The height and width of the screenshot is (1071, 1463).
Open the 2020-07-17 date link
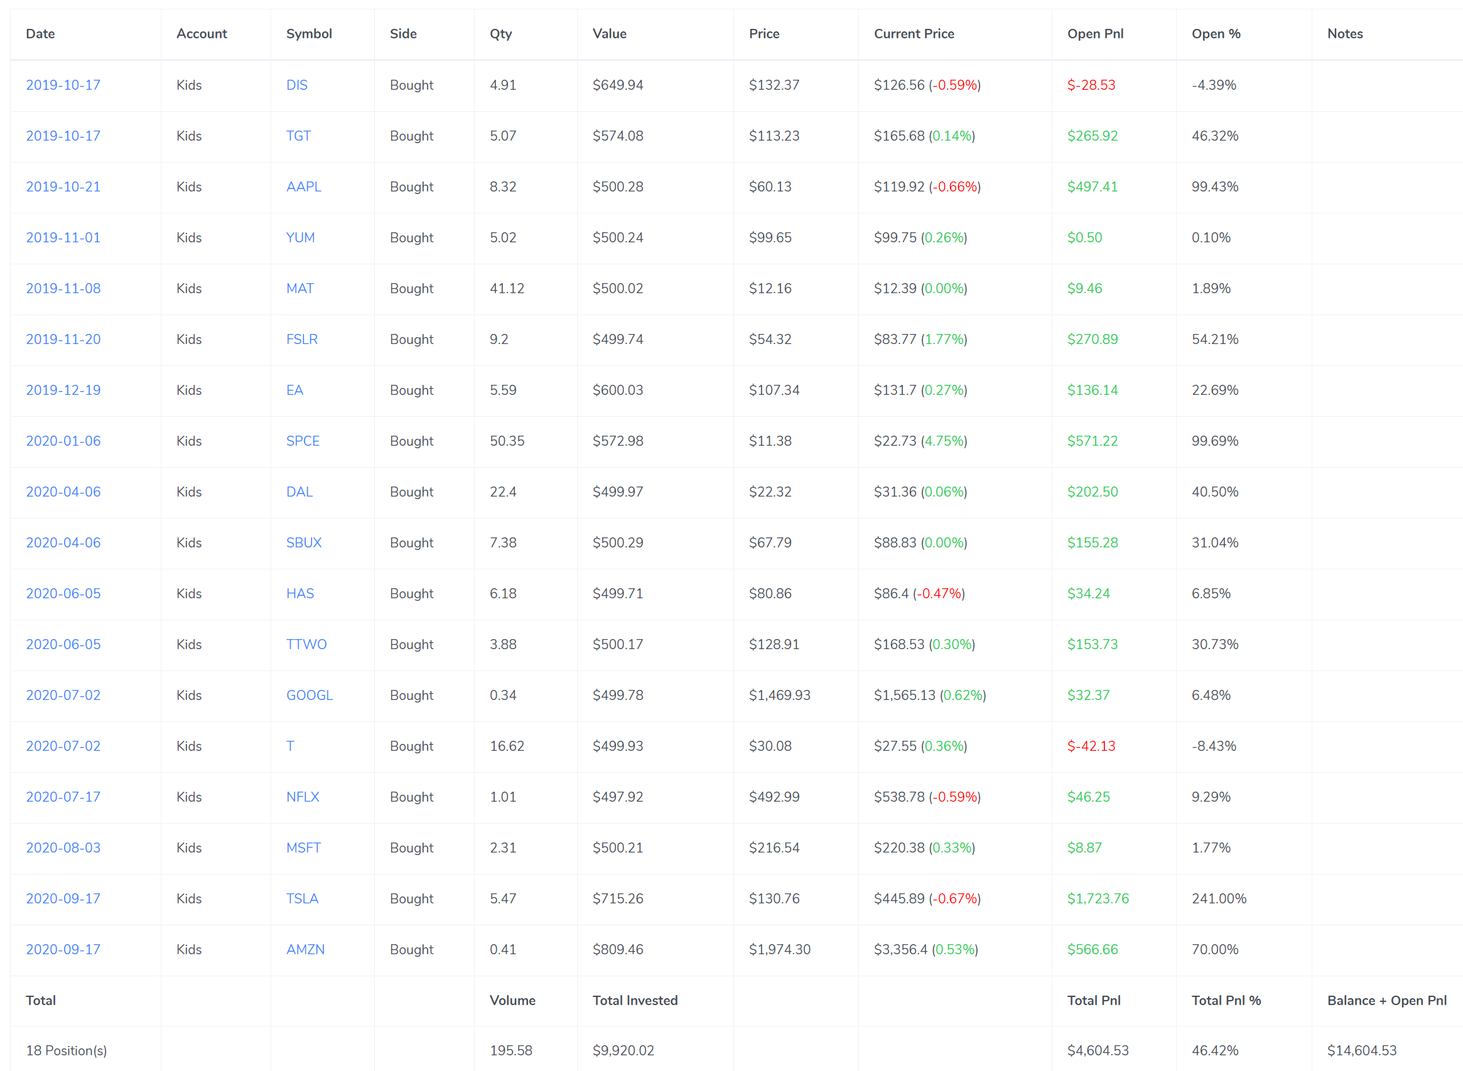(63, 797)
